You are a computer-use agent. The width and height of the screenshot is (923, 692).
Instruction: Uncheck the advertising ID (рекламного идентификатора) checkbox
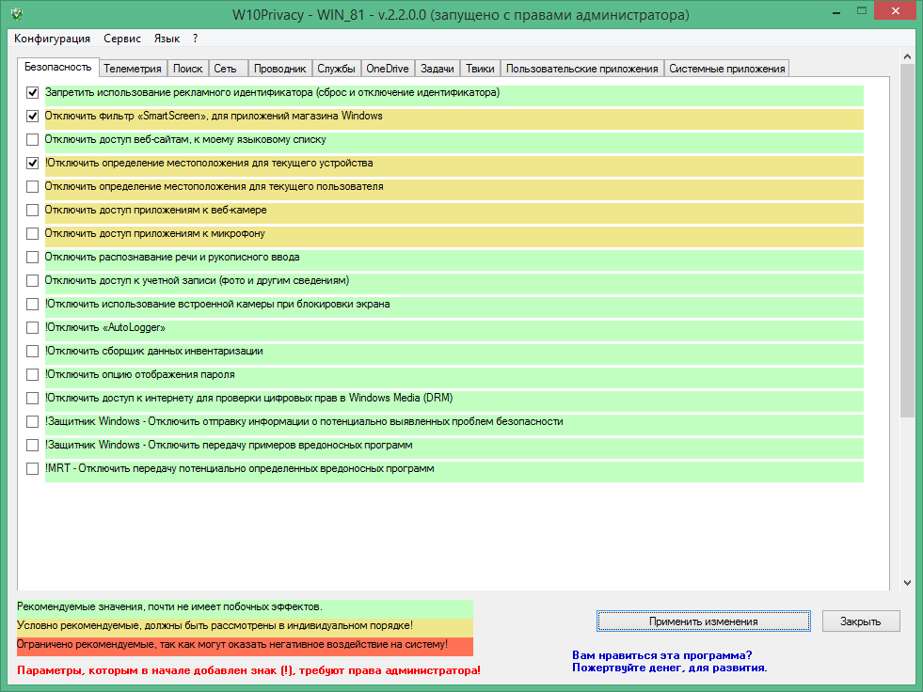coord(33,93)
